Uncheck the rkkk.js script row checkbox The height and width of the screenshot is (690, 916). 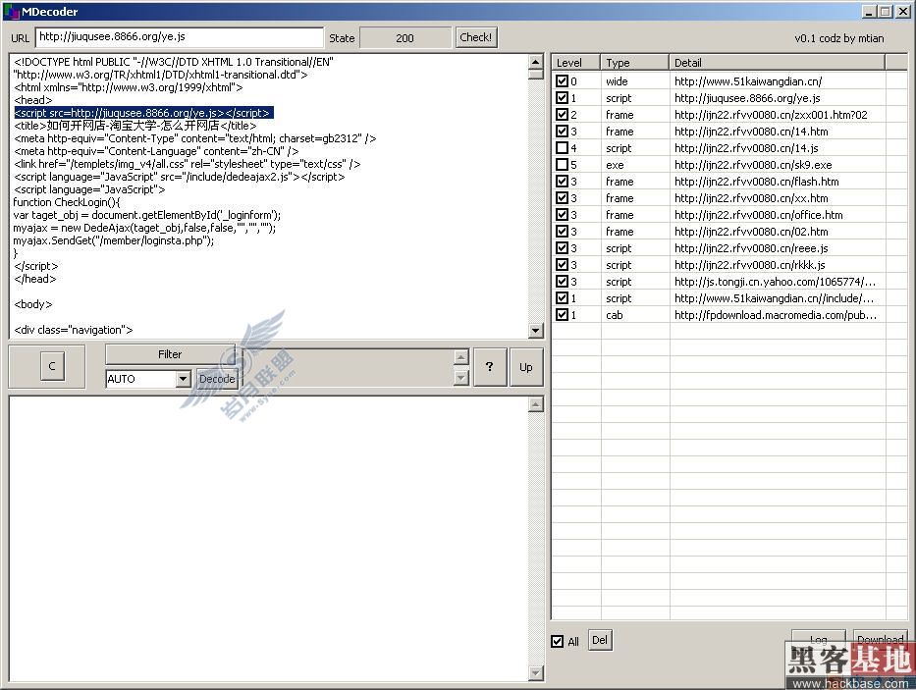pyautogui.click(x=562, y=265)
